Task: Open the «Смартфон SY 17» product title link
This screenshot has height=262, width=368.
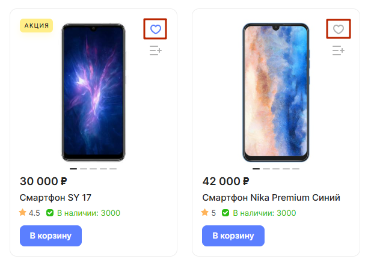Action: pos(55,198)
